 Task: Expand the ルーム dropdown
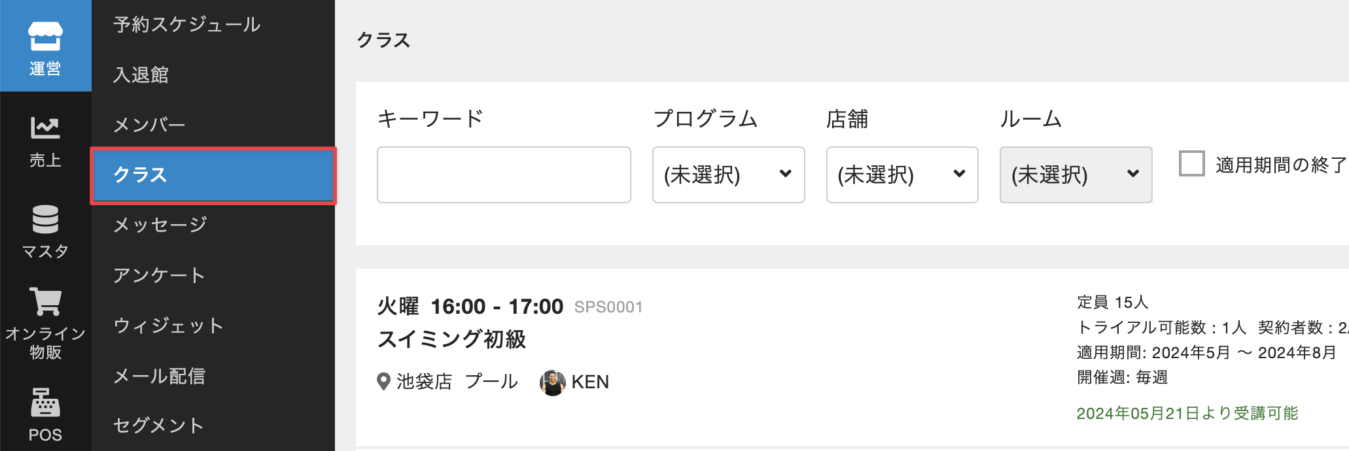[x=1076, y=175]
